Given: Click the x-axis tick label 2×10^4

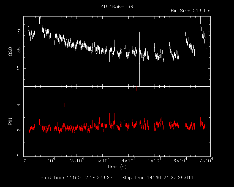Looking at the screenshot, I should 77,160.
